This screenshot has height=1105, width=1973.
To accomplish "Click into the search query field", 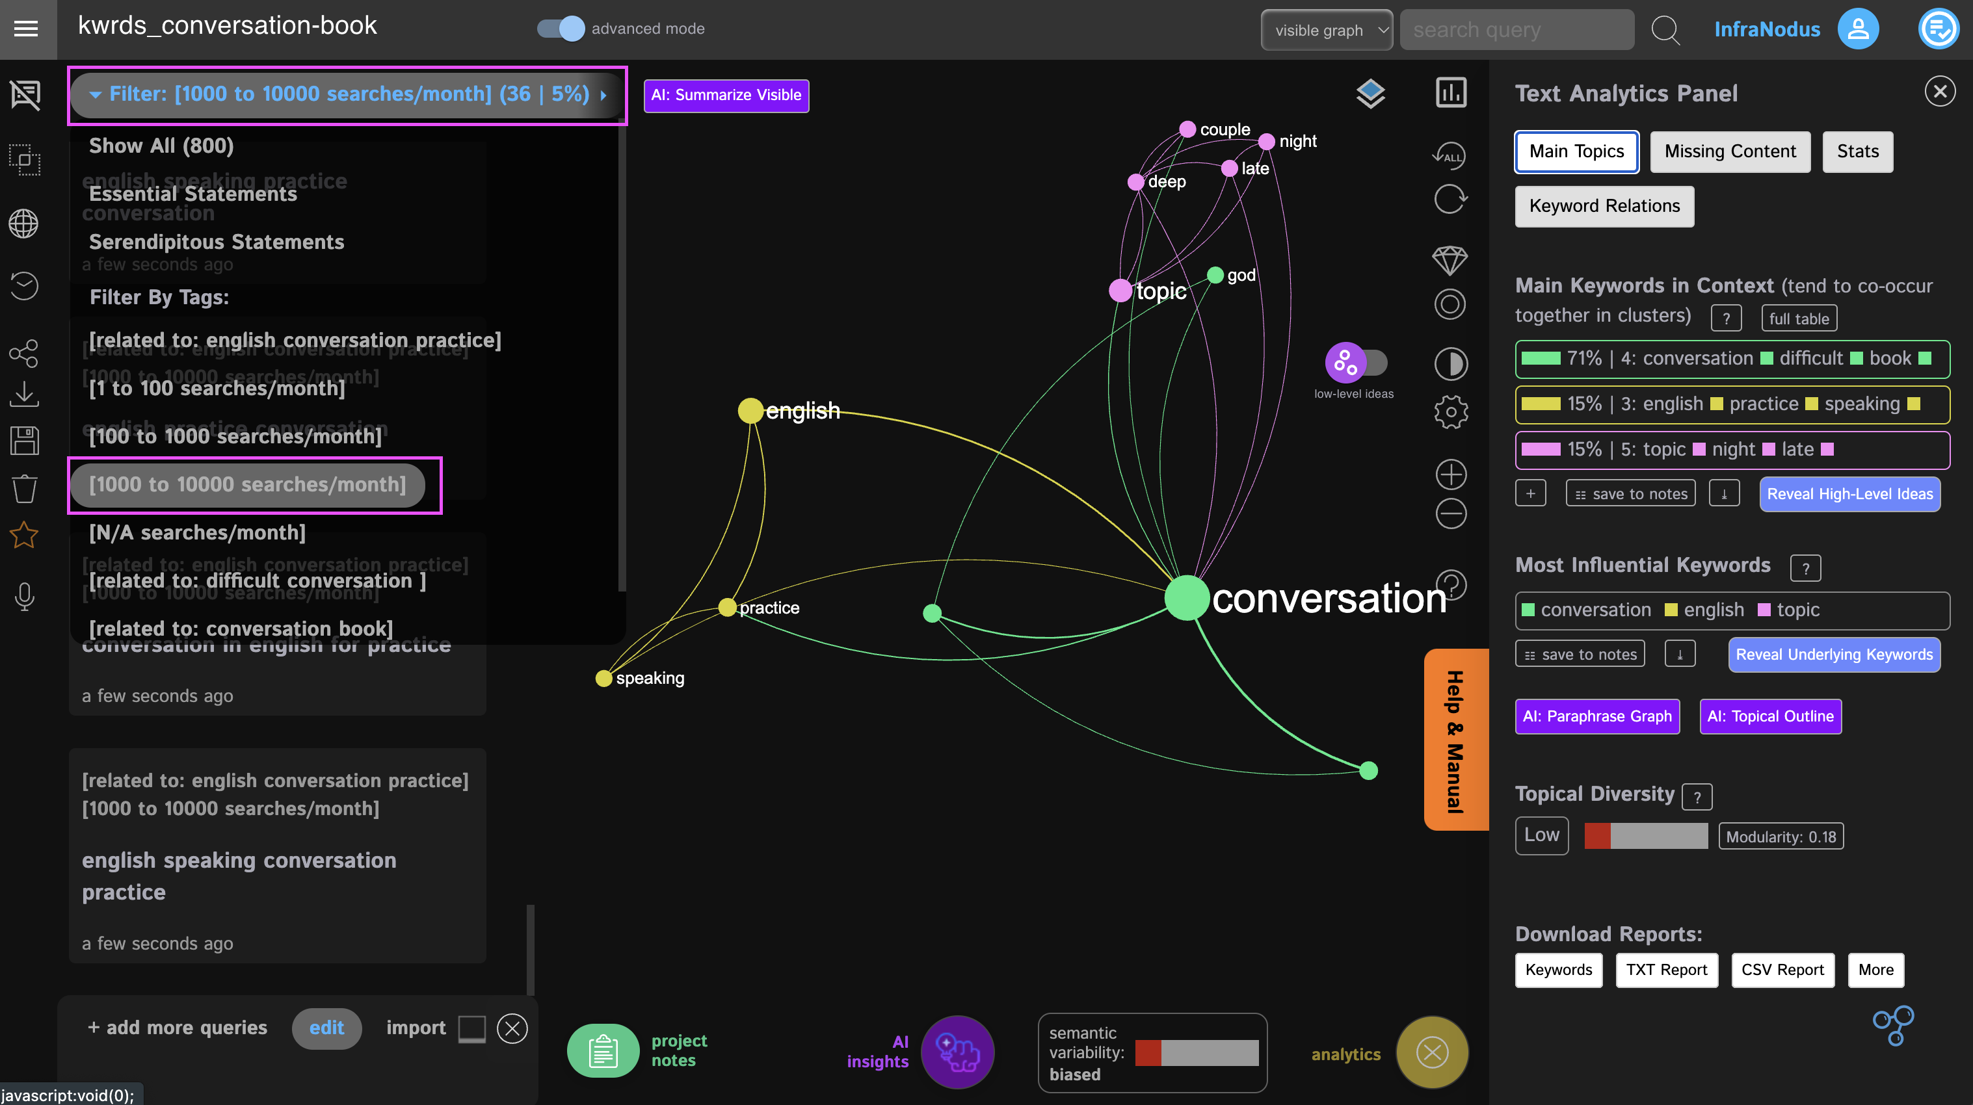I will (x=1516, y=30).
